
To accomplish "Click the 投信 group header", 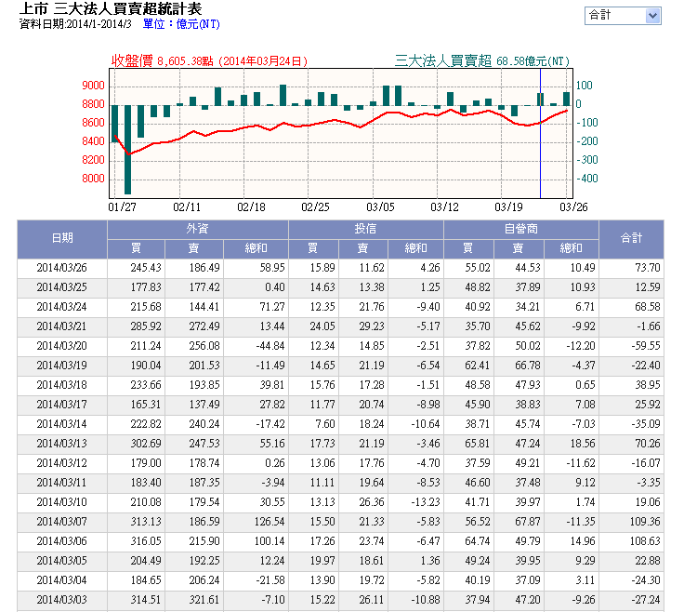I will coord(365,229).
